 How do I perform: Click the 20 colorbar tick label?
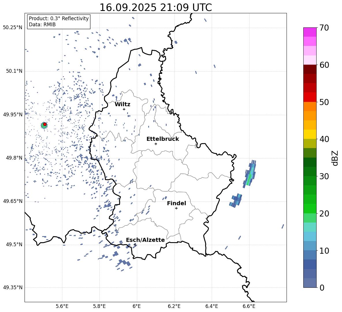[x=324, y=214]
